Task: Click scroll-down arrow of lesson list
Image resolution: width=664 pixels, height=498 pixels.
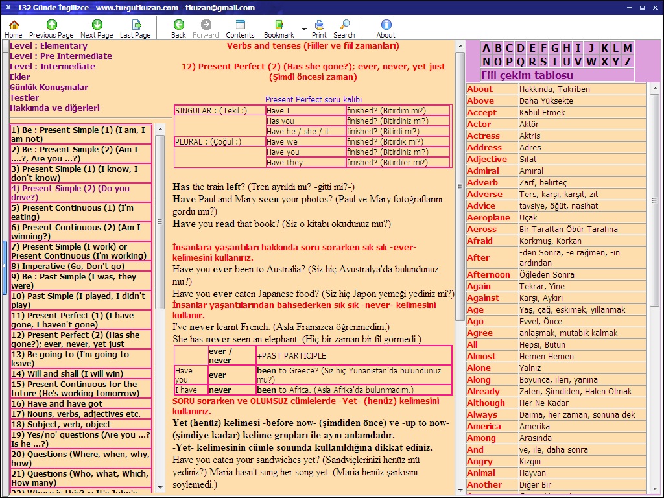Action: coord(160,488)
